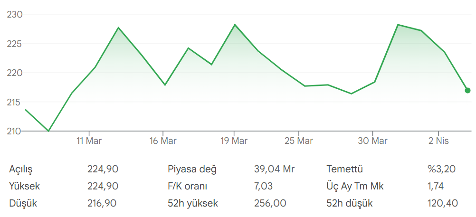Select the market cap value 39,04 Mr
Image resolution: width=476 pixels, height=217 pixels.
pos(274,169)
